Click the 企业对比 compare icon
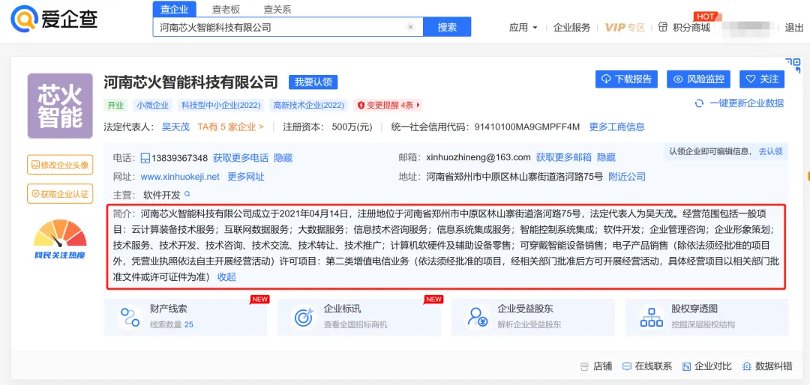This screenshot has height=385, width=810. (686, 366)
